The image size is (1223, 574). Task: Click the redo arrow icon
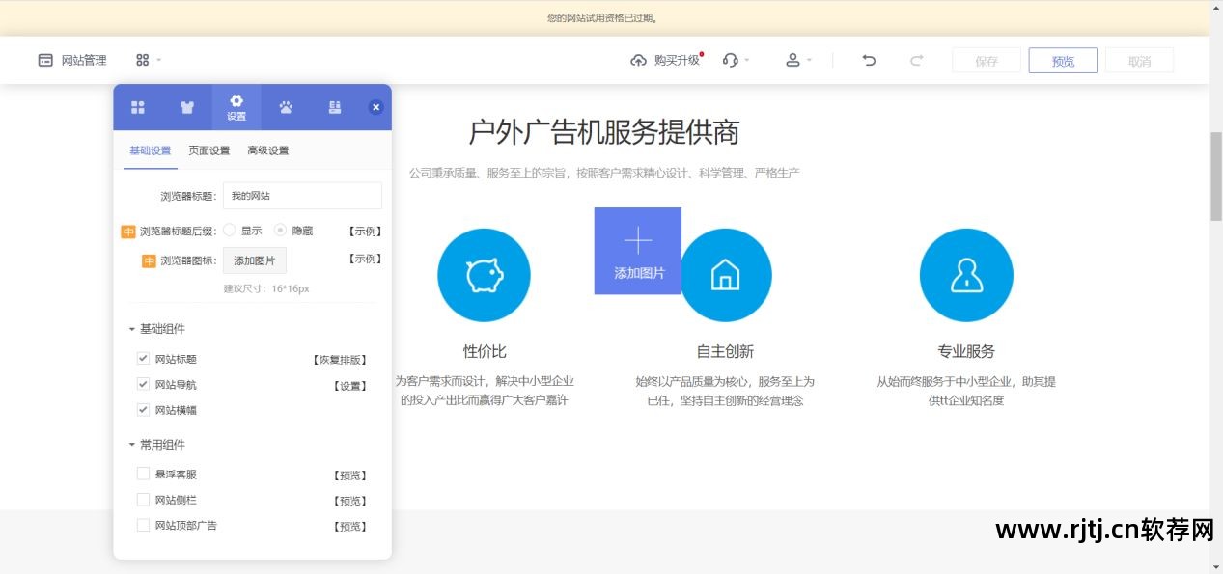point(916,60)
